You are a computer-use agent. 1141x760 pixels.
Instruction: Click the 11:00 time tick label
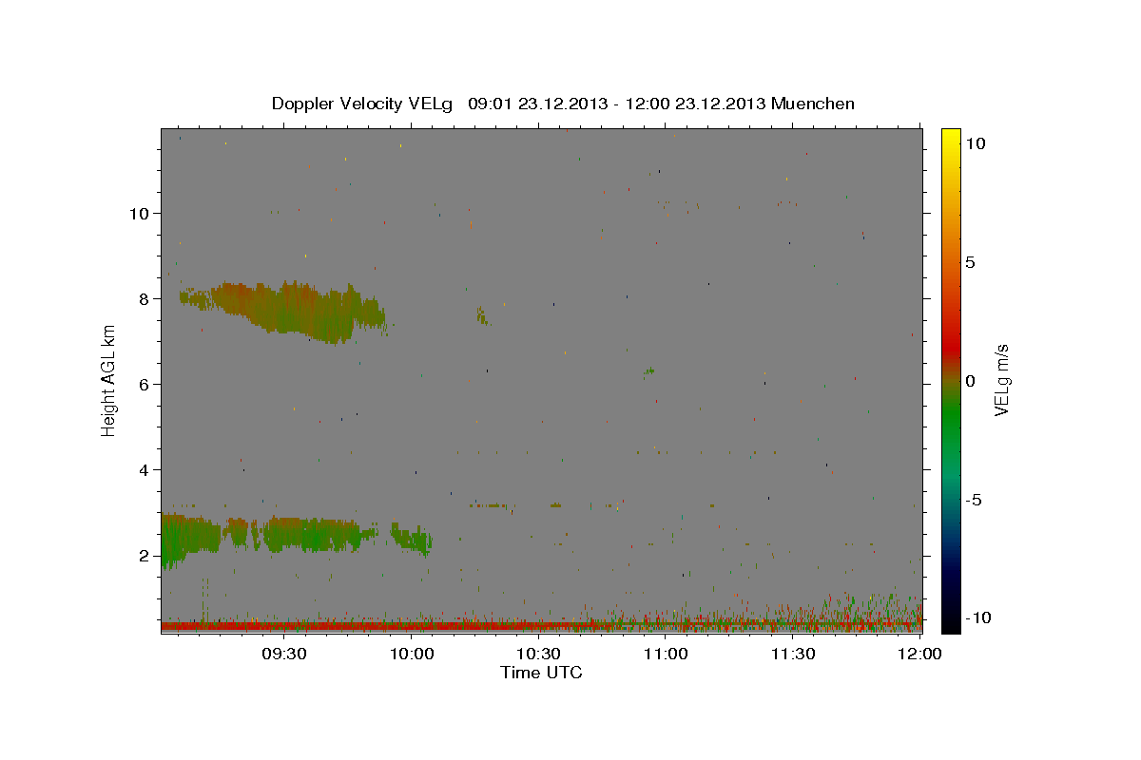tap(666, 654)
